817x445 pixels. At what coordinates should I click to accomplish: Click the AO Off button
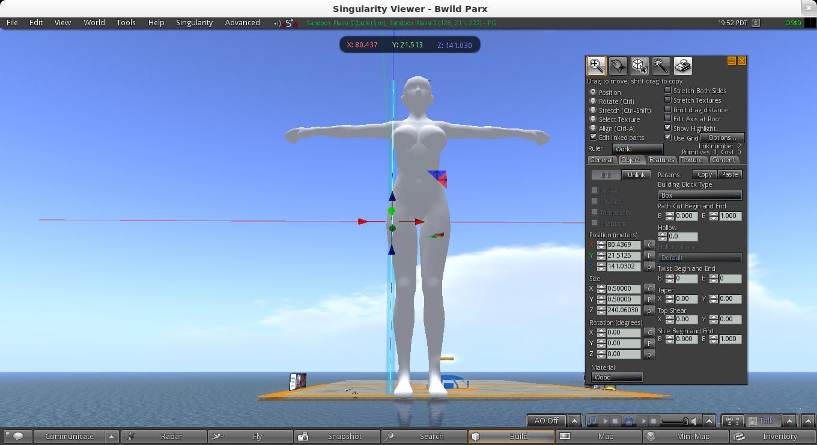pyautogui.click(x=547, y=421)
